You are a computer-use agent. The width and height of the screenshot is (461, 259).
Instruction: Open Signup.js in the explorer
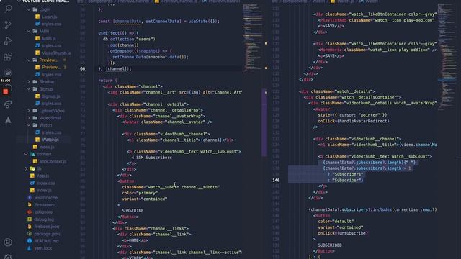[51, 96]
